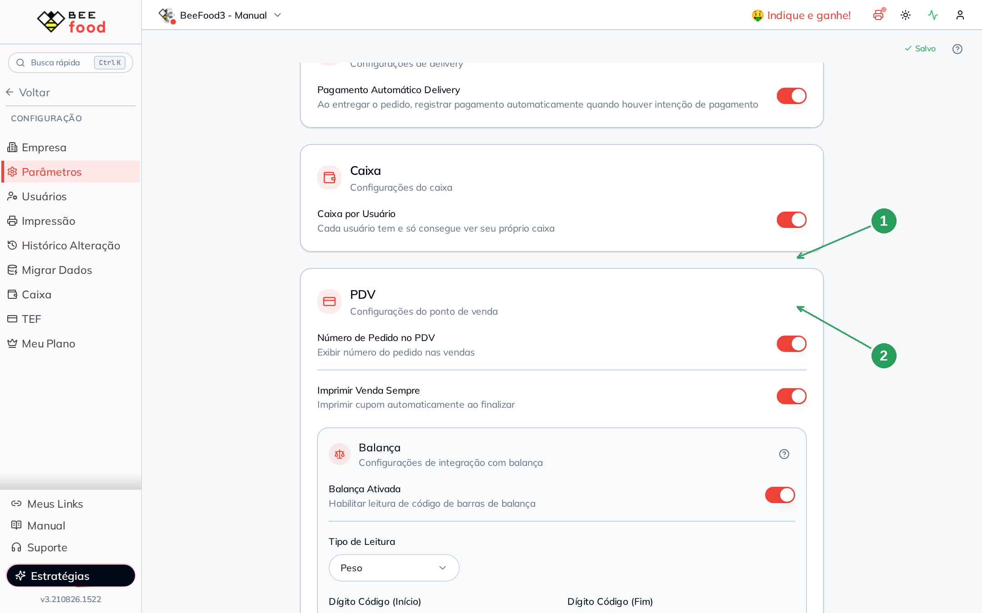Click the Migrar Dados database icon
This screenshot has height=613, width=982.
click(12, 270)
